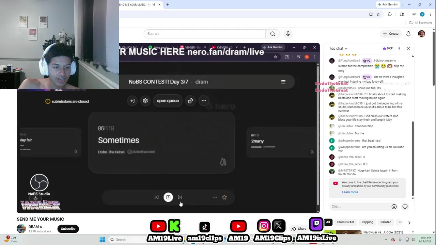Click the flame icon on Sometimes card
Image resolution: width=436 pixels, height=245 pixels.
(223, 162)
